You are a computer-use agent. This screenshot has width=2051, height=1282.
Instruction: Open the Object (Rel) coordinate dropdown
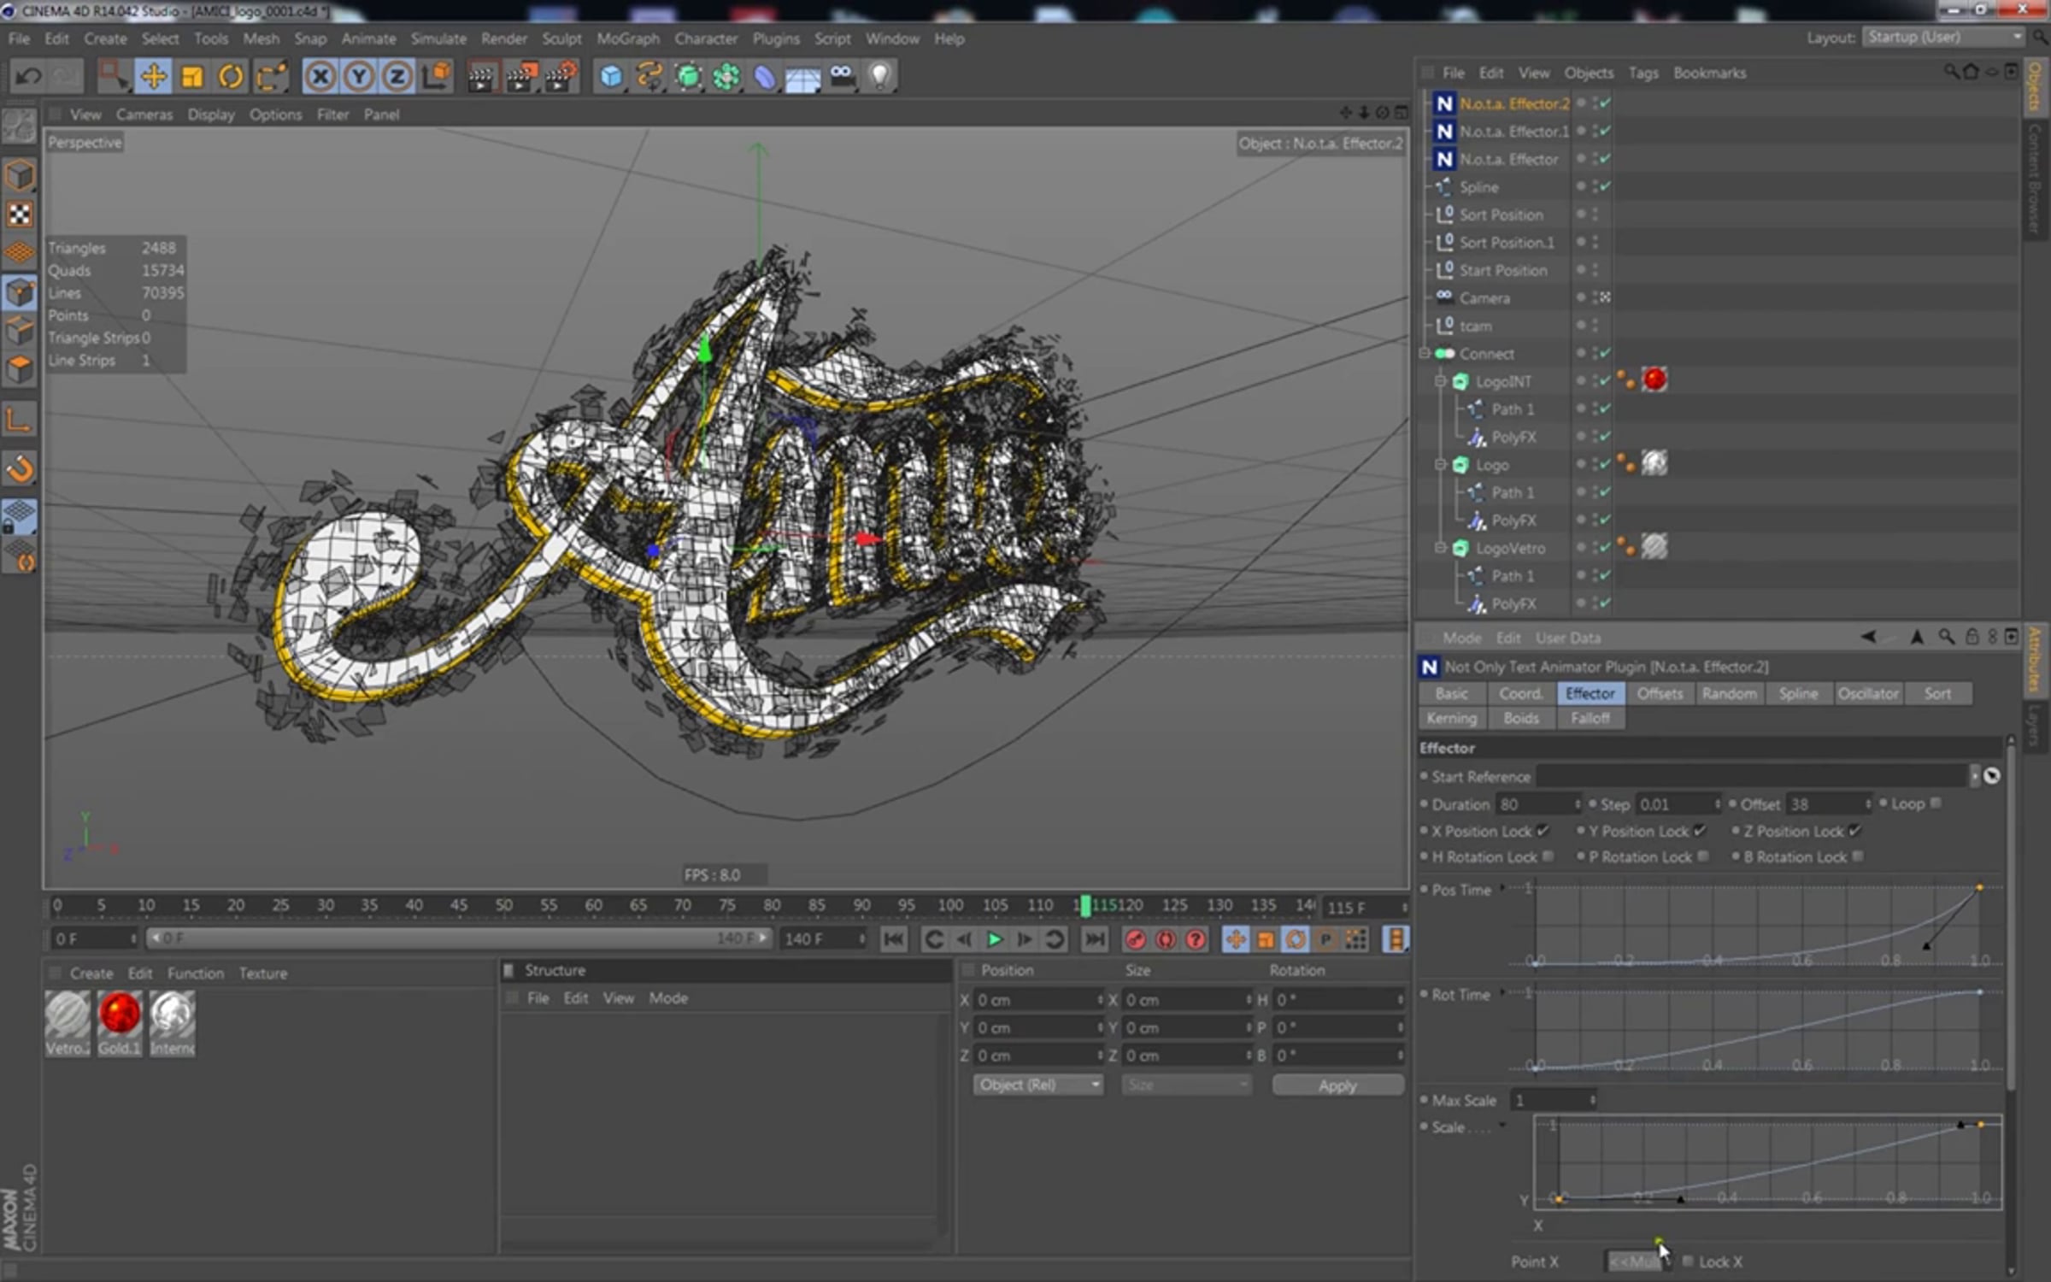click(1038, 1085)
